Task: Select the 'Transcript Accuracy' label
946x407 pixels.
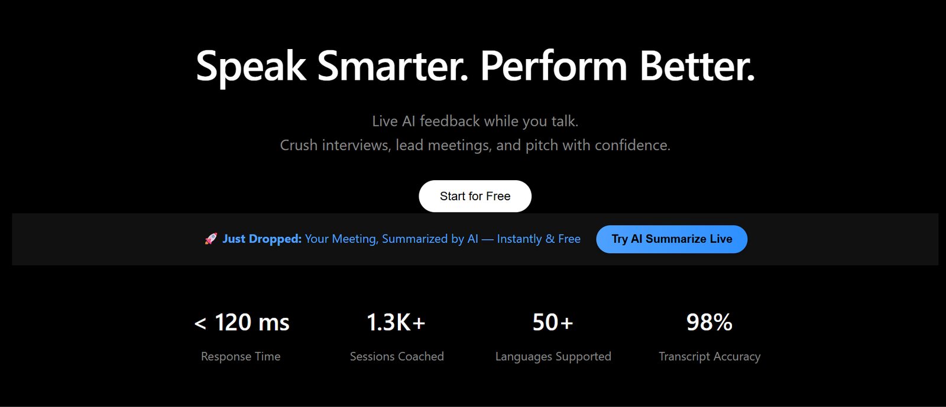Action: (710, 356)
